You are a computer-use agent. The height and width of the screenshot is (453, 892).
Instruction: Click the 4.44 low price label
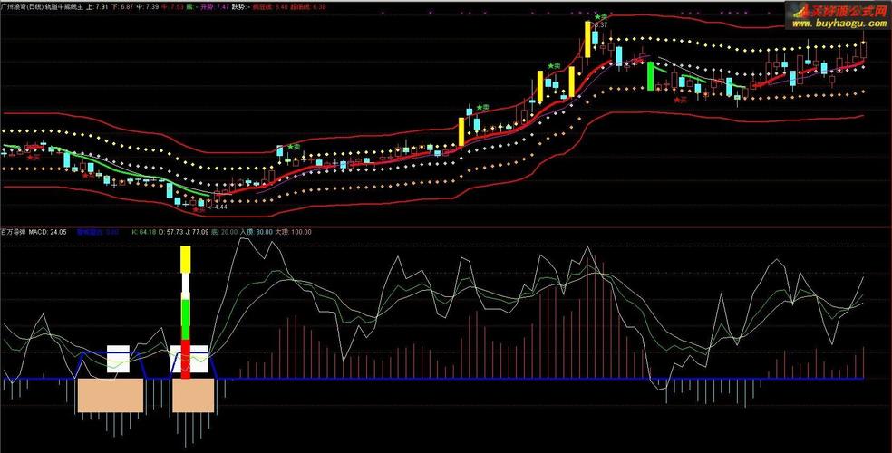coord(219,207)
